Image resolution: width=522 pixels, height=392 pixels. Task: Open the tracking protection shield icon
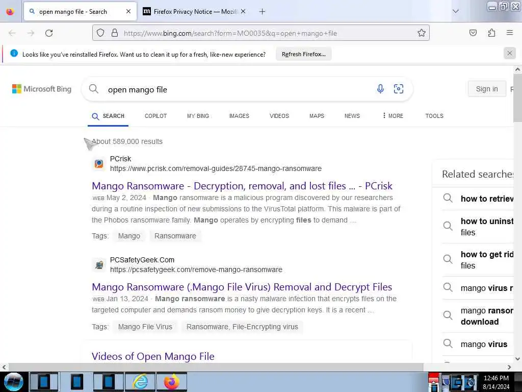point(100,33)
